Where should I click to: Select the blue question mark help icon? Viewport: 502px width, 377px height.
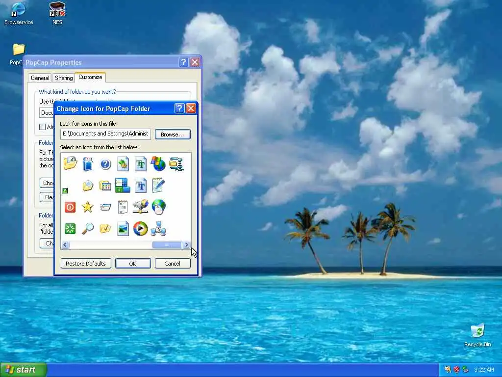coord(105,164)
